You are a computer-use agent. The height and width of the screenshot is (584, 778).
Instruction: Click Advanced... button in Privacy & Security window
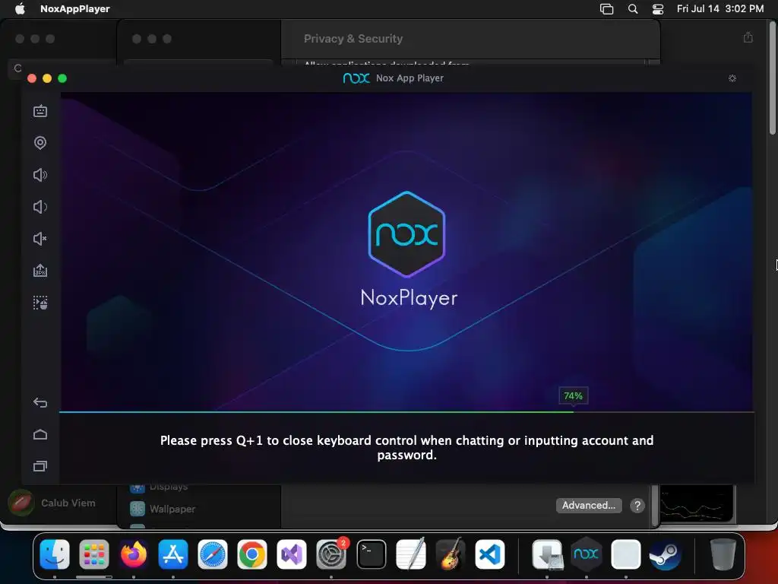click(x=589, y=505)
